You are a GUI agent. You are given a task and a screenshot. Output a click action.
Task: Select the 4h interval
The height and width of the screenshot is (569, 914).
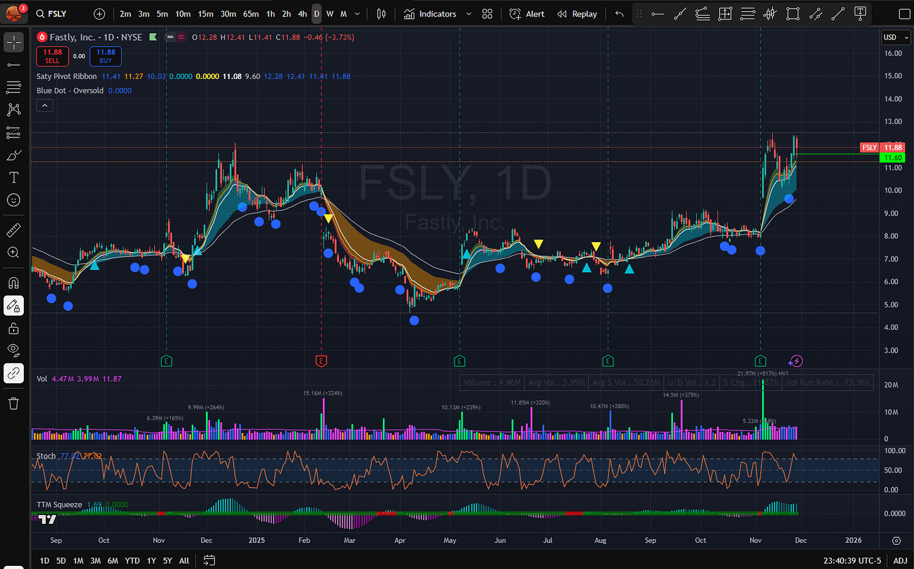[x=303, y=14]
